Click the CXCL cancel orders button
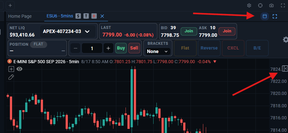The height and width of the screenshot is (133, 288). (233, 48)
